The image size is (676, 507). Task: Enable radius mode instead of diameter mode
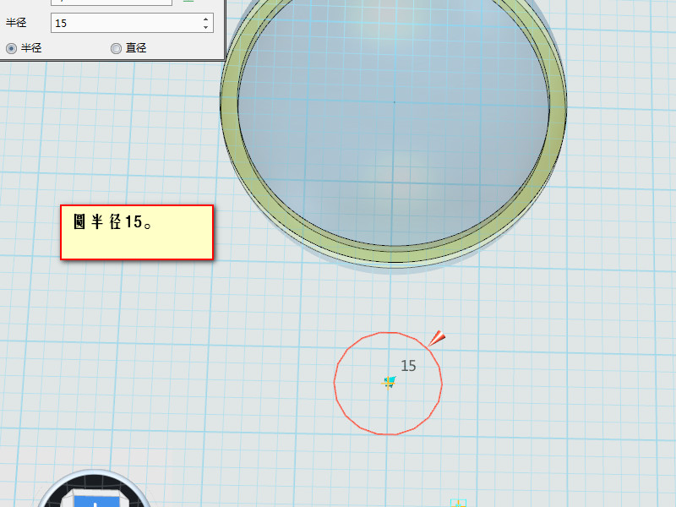point(10,47)
